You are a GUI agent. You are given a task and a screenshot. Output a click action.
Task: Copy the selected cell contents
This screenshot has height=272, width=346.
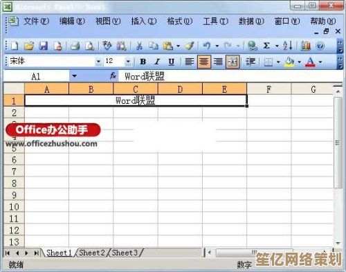153,46
